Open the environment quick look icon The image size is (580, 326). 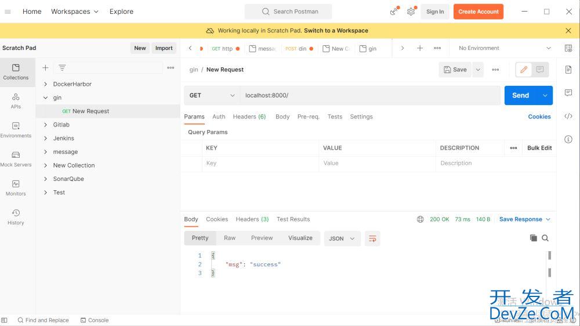click(568, 48)
